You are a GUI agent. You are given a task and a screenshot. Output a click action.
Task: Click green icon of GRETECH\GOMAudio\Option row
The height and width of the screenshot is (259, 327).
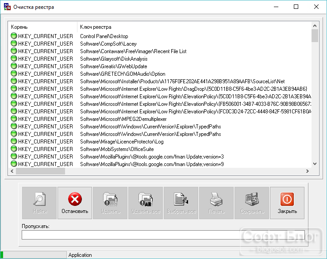(x=14, y=73)
